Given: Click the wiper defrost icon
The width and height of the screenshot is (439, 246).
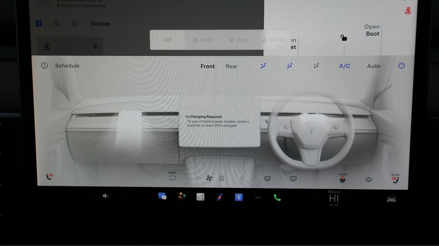Looking at the screenshot, I should point(368,179).
